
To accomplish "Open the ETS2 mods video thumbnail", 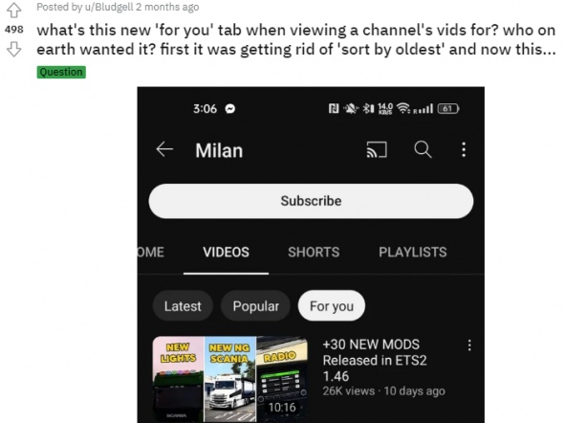I will [230, 379].
